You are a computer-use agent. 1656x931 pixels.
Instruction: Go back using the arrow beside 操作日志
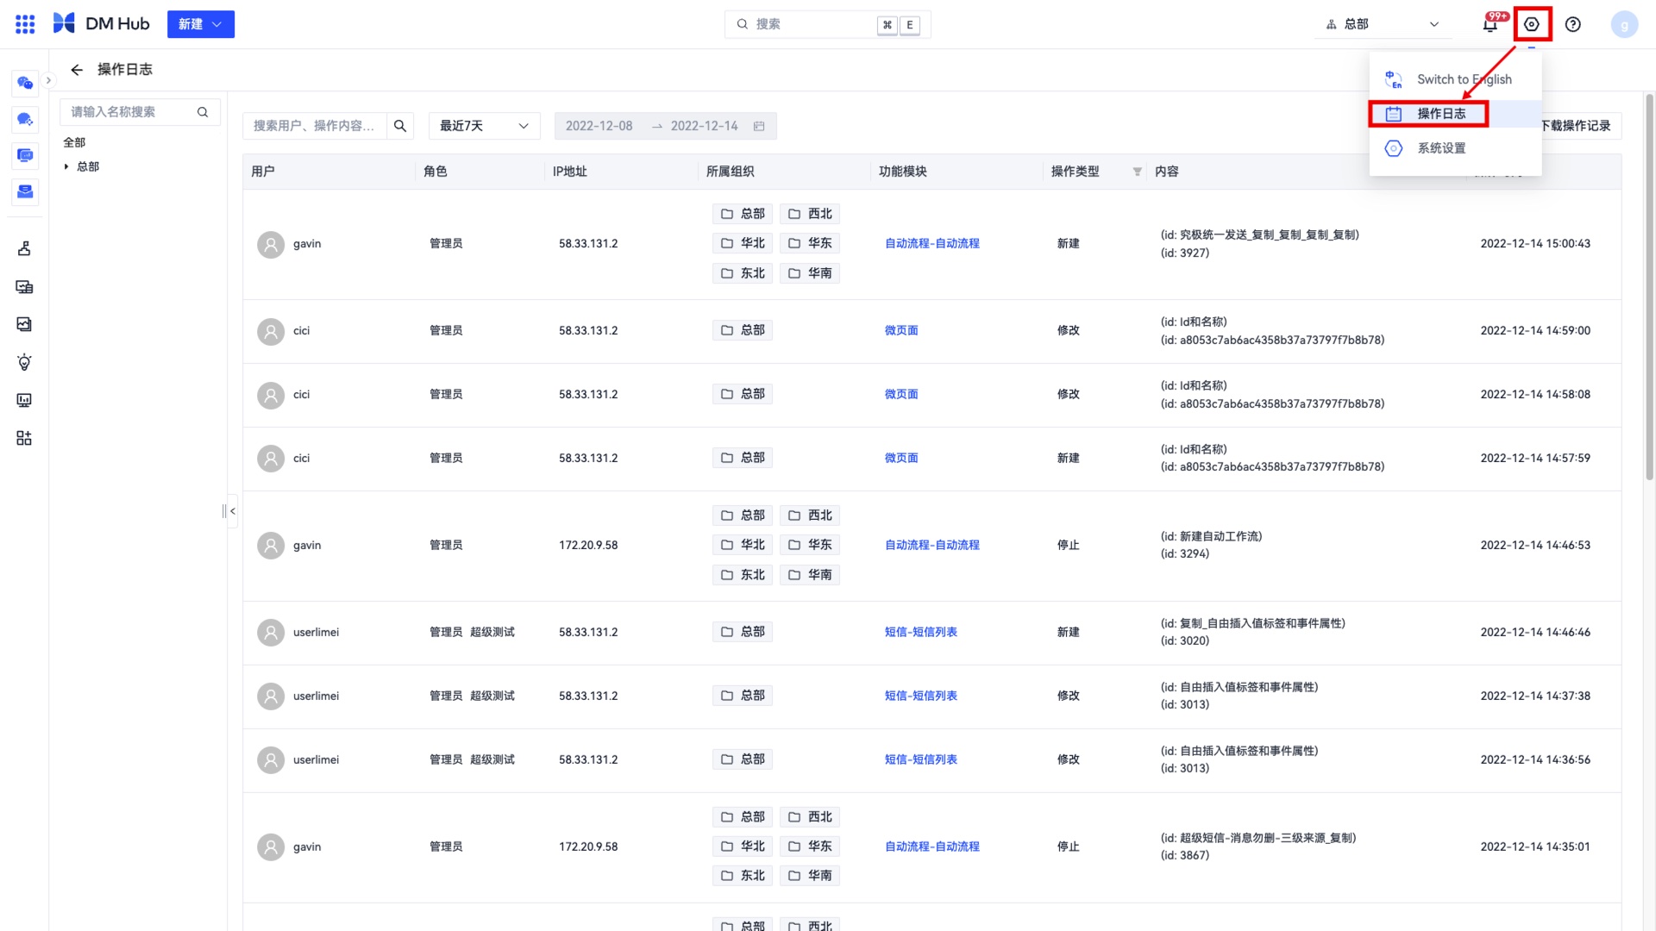[77, 70]
